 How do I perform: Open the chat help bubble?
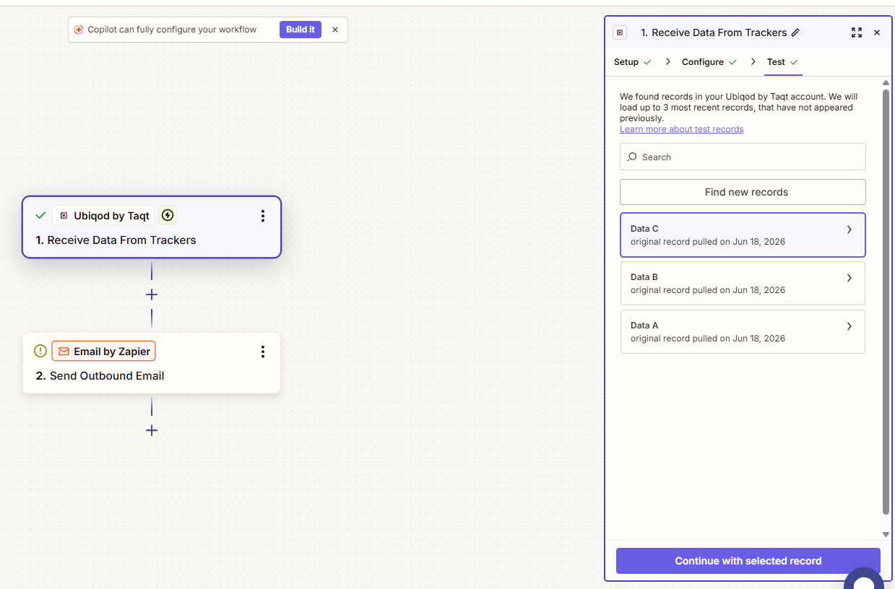pyautogui.click(x=864, y=578)
